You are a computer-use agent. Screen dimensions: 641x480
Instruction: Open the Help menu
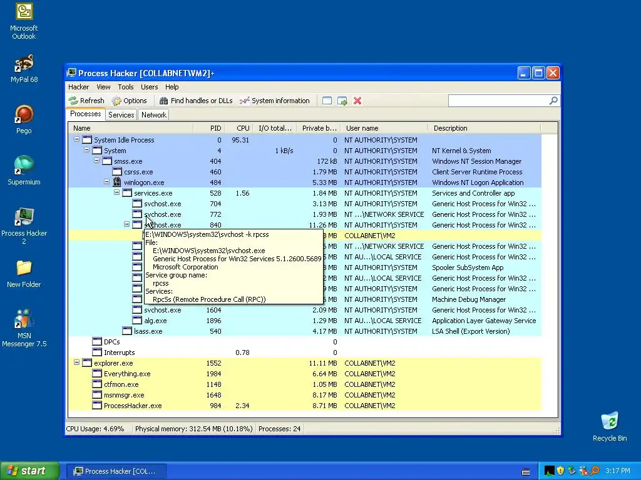tap(172, 87)
